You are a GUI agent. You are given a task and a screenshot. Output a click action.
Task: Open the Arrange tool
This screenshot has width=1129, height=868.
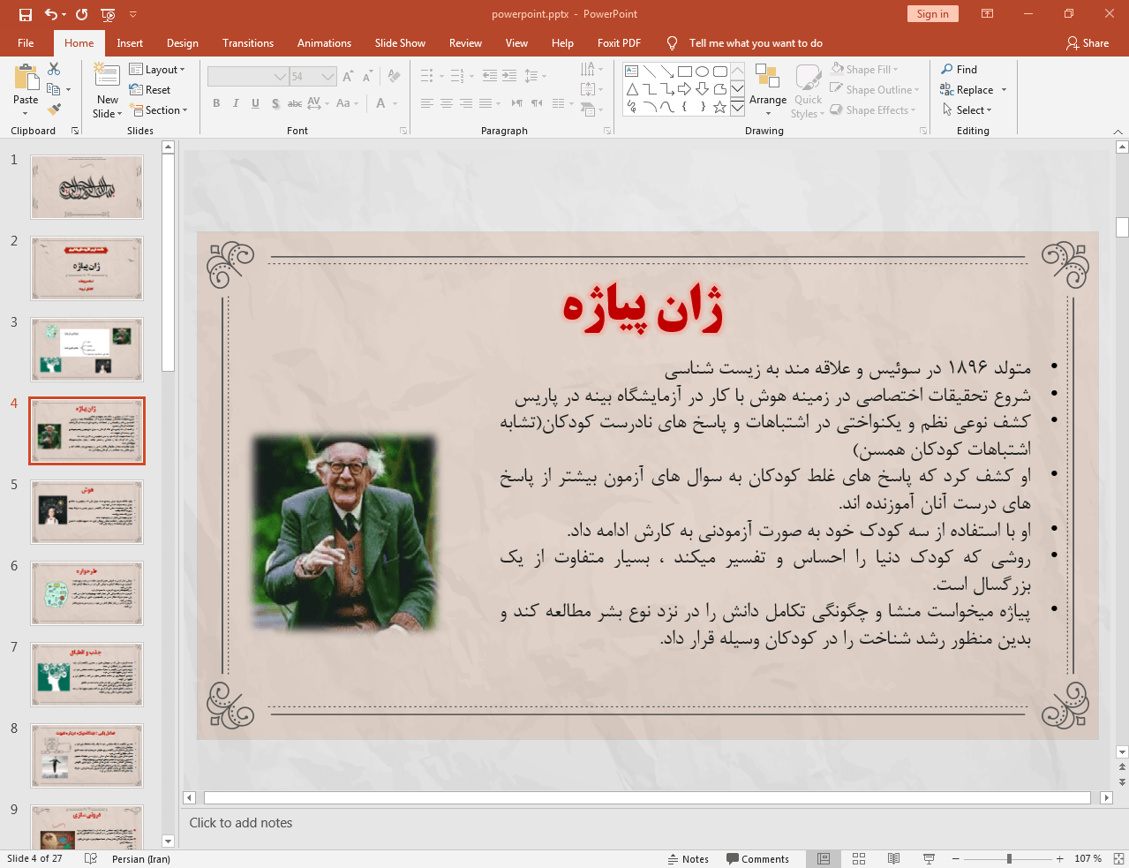click(767, 89)
